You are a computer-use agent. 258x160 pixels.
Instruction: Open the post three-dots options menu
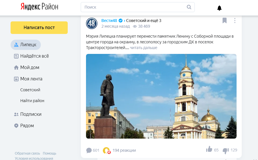click(x=235, y=21)
